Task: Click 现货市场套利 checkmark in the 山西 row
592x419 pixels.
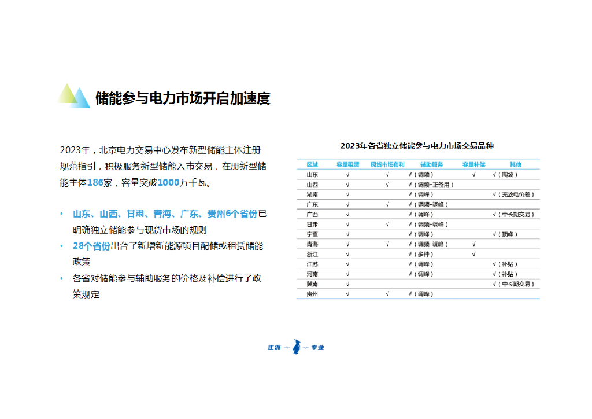Action: [x=387, y=185]
